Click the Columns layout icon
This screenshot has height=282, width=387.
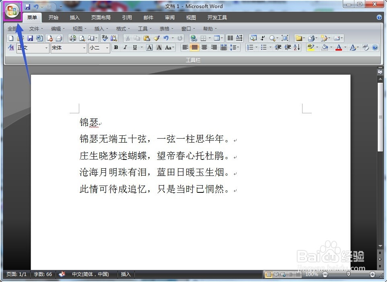coord(230,38)
